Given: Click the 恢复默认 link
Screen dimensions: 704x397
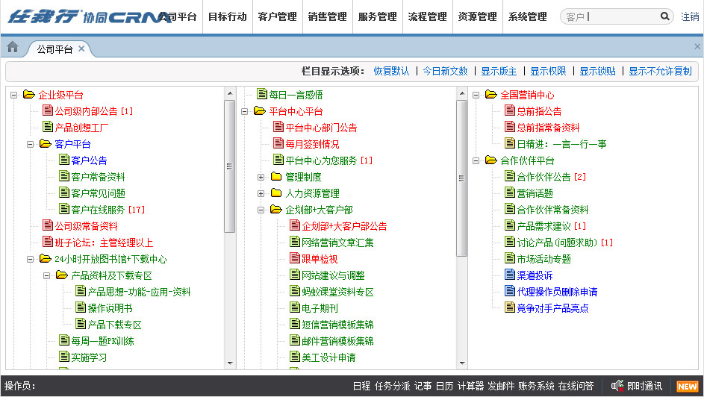Looking at the screenshot, I should coord(391,72).
